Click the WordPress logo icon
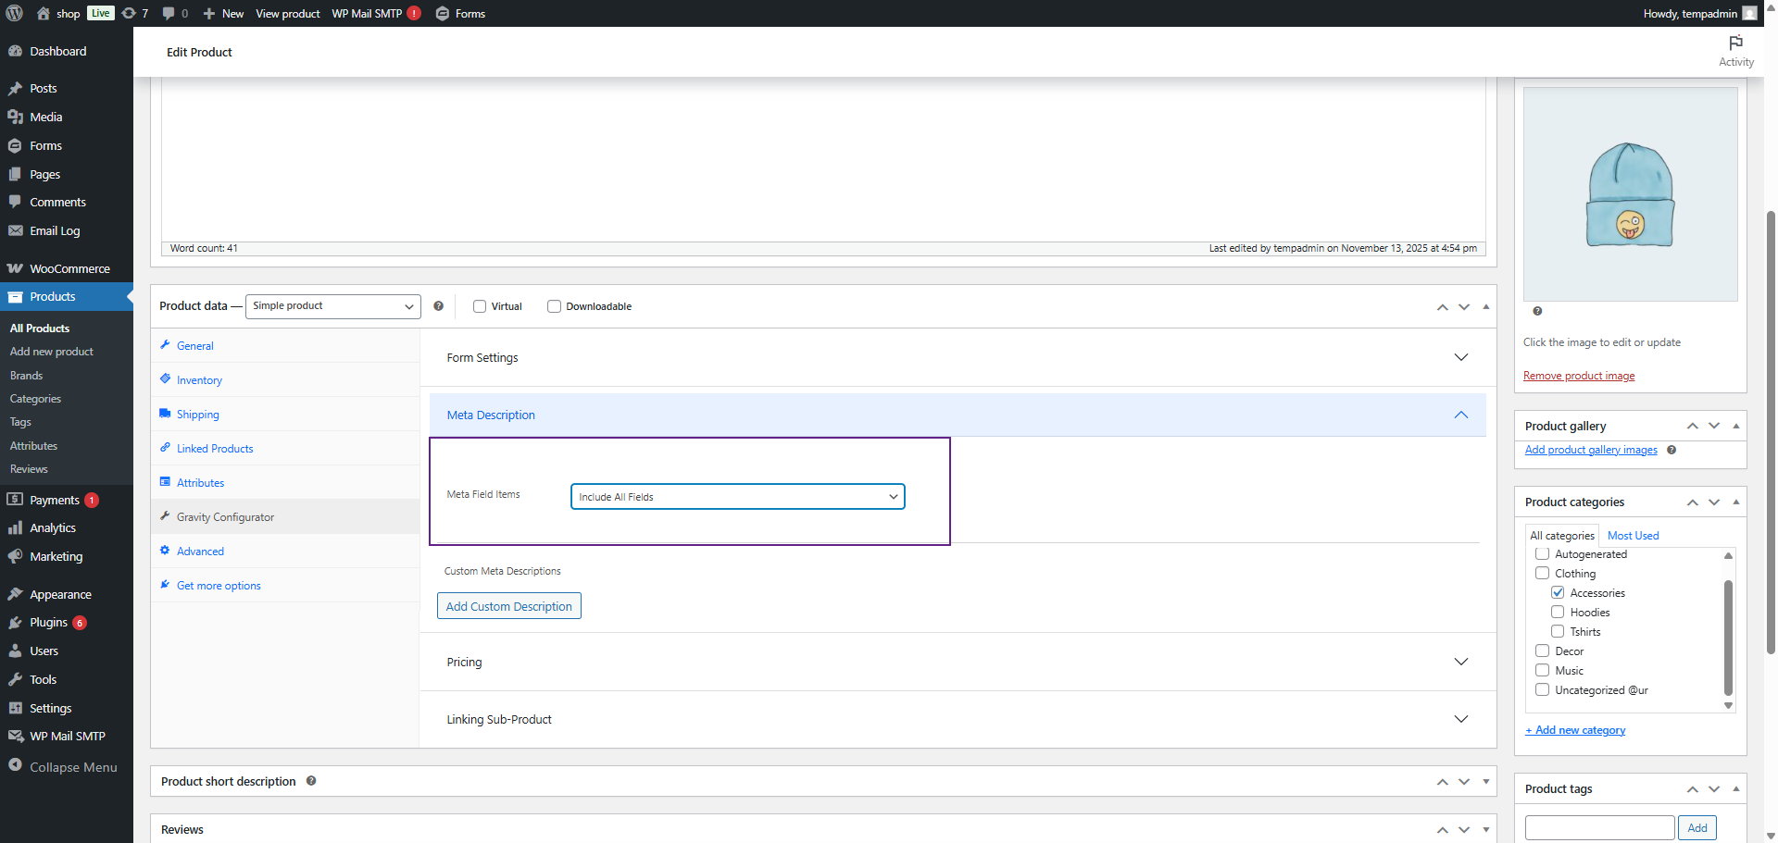The image size is (1778, 843). [15, 13]
